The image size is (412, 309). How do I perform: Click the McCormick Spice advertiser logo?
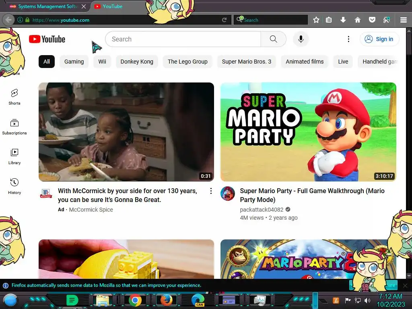click(46, 194)
